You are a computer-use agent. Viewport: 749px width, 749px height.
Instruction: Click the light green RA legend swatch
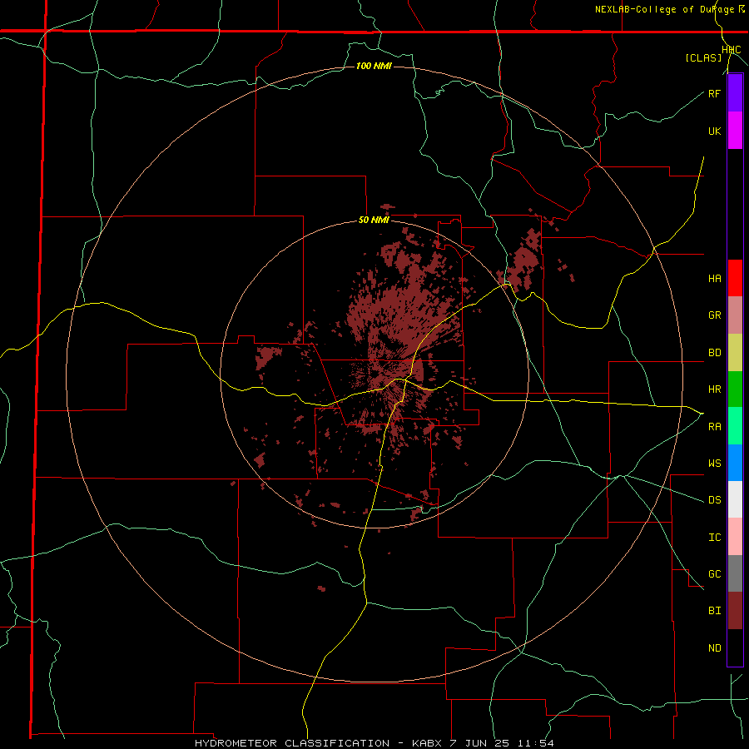pos(735,426)
